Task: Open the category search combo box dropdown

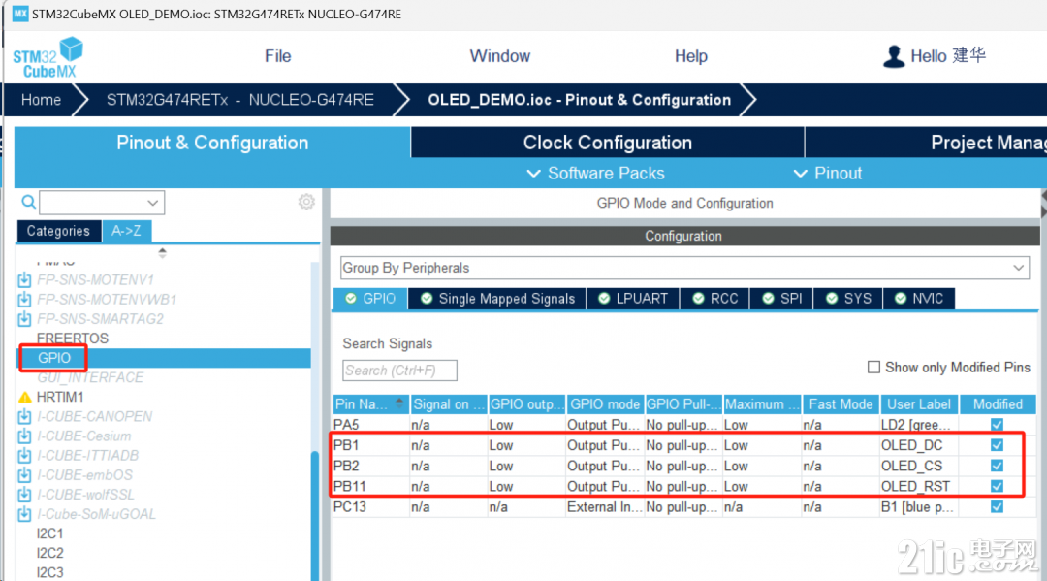Action: (x=153, y=203)
